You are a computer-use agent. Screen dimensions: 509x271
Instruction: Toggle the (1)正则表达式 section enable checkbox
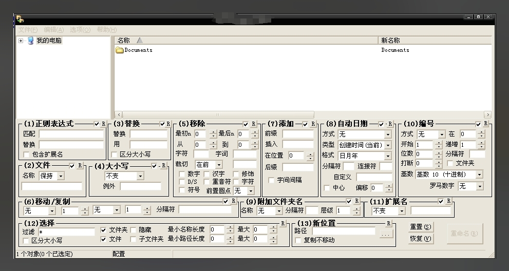[97, 124]
